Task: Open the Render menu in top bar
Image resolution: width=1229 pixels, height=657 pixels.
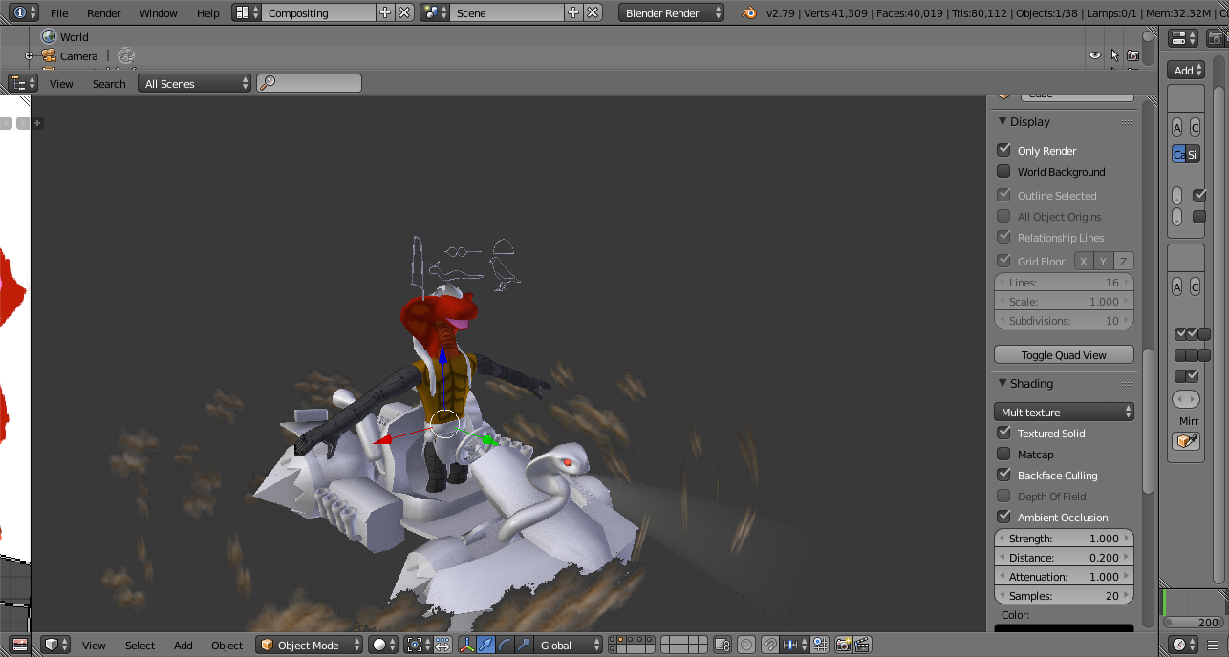Action: 103,13
